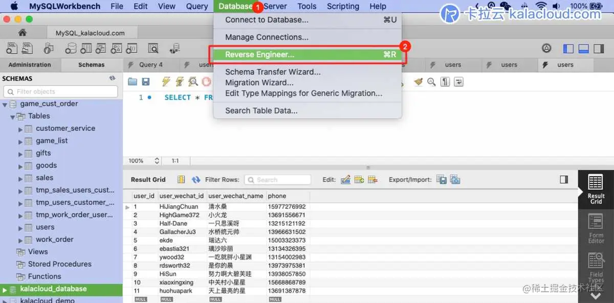Click the home tab icon
This screenshot has width=614, height=303.
(x=22, y=33)
